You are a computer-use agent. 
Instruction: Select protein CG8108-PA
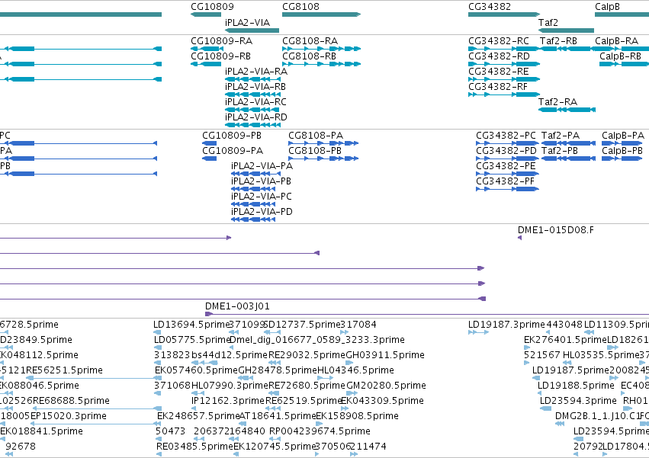click(316, 136)
